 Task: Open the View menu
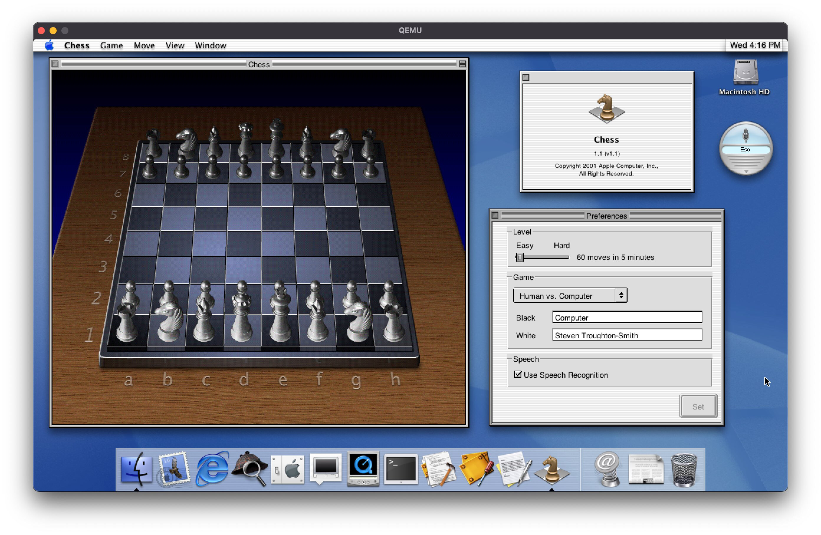(175, 45)
